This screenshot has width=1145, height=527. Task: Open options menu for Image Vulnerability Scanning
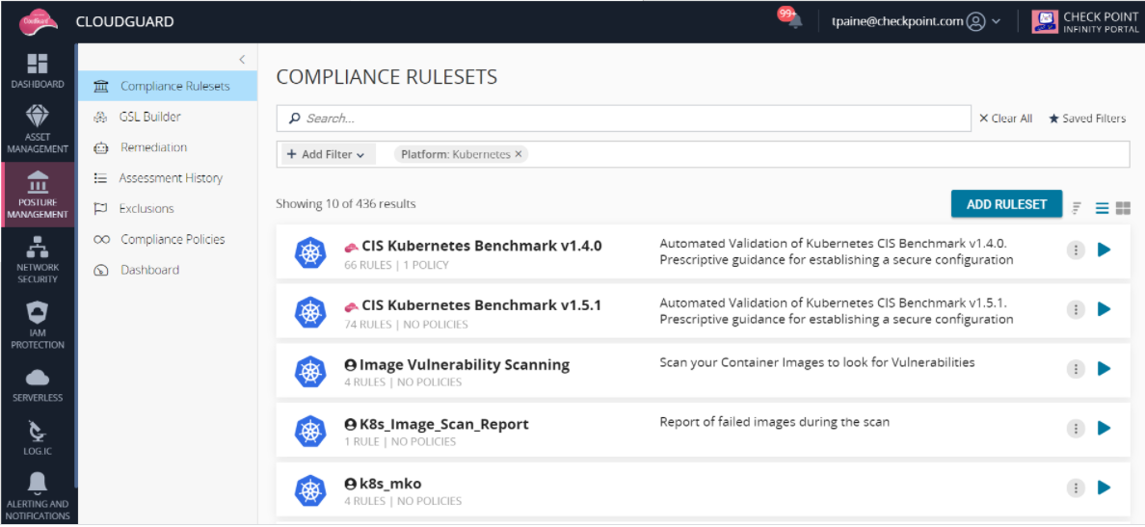coord(1076,369)
